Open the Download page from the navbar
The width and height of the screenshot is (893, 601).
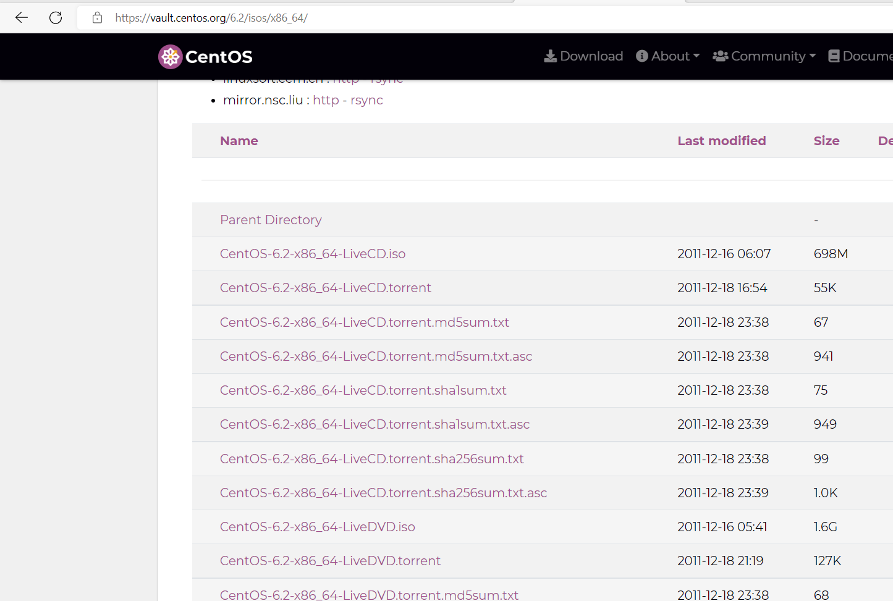(583, 56)
